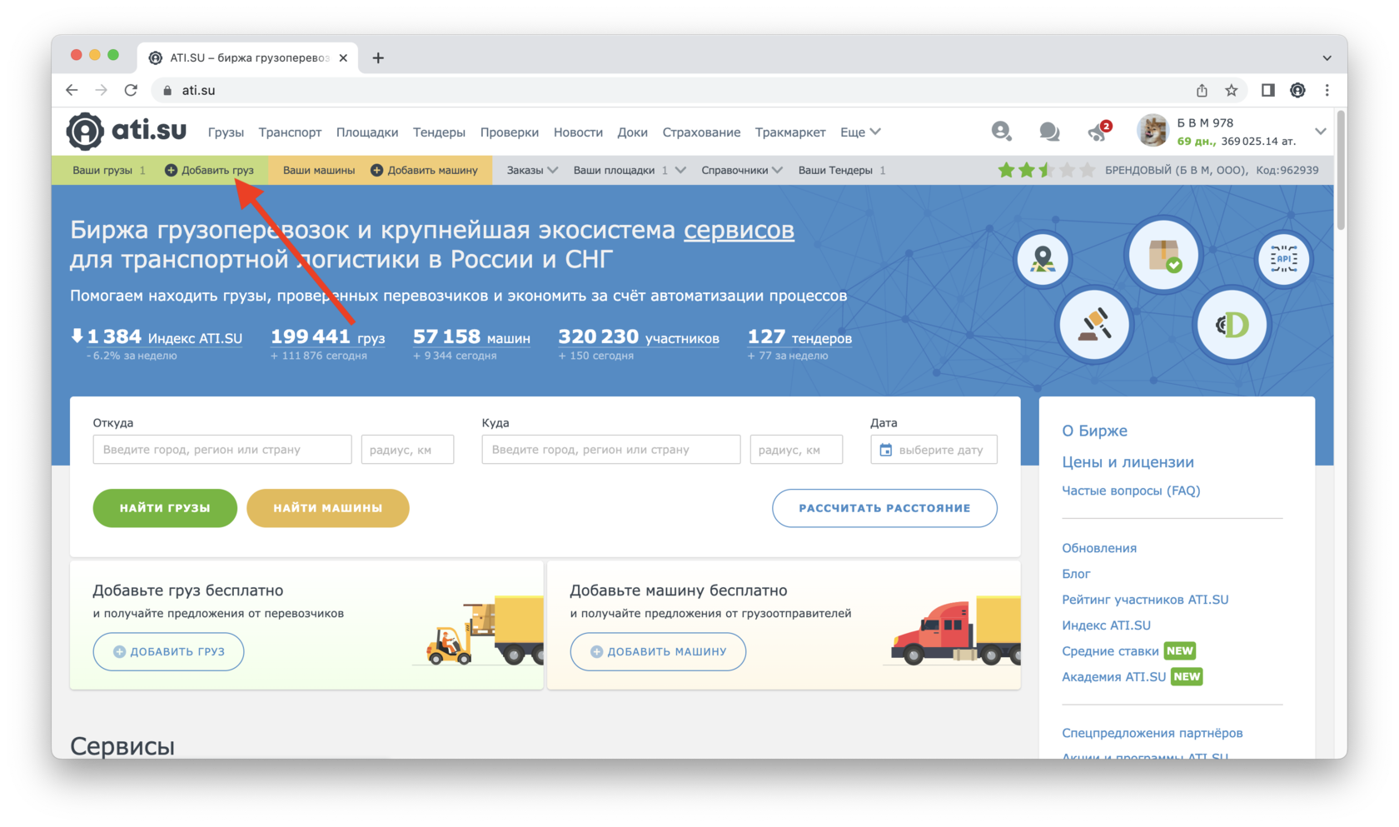Click the calendar icon in the date field
The height and width of the screenshot is (827, 1399).
click(x=886, y=450)
